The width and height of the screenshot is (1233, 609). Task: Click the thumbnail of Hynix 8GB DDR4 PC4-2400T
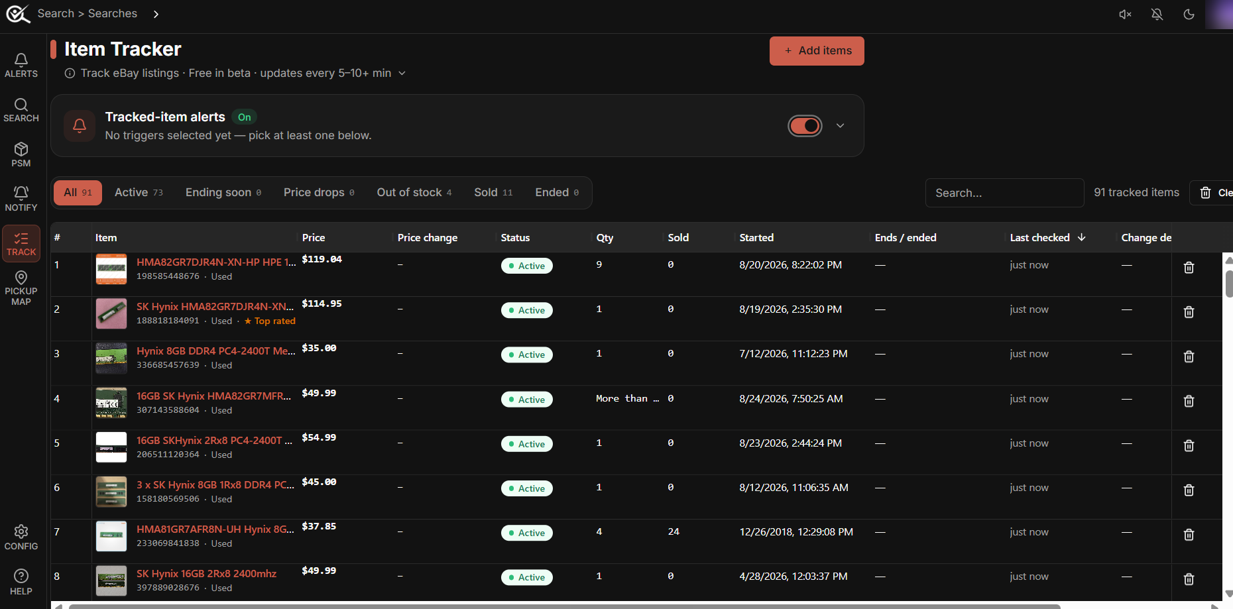click(x=111, y=359)
